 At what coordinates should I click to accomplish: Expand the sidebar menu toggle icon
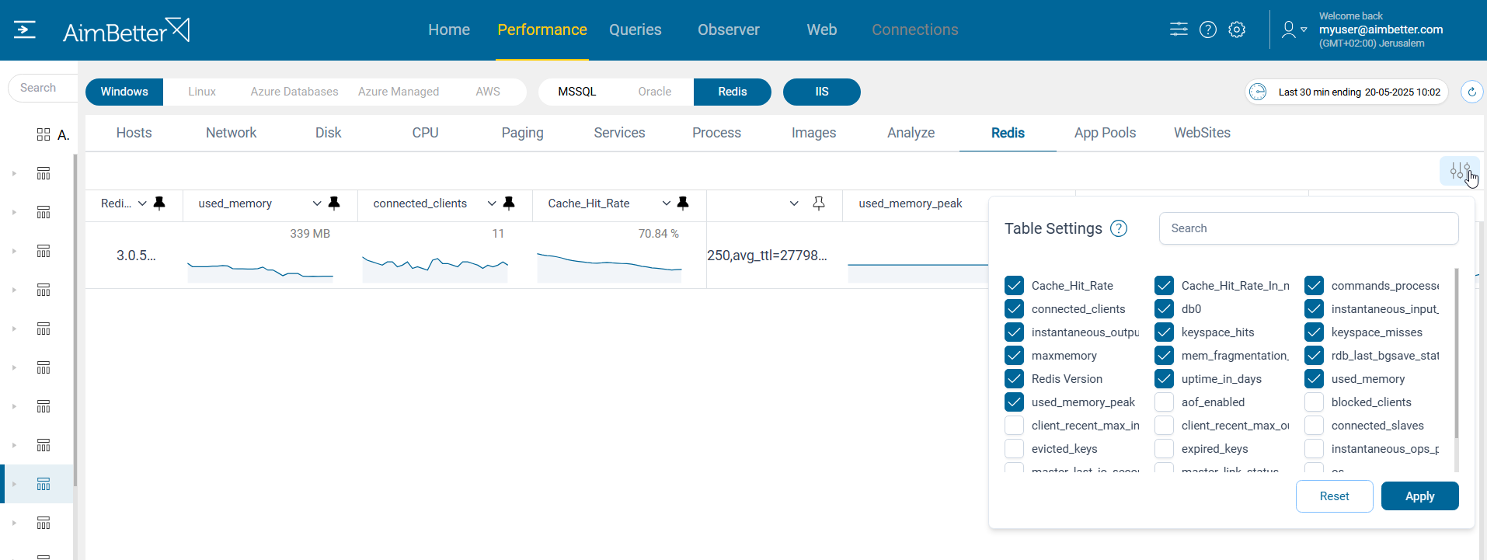pyautogui.click(x=25, y=30)
